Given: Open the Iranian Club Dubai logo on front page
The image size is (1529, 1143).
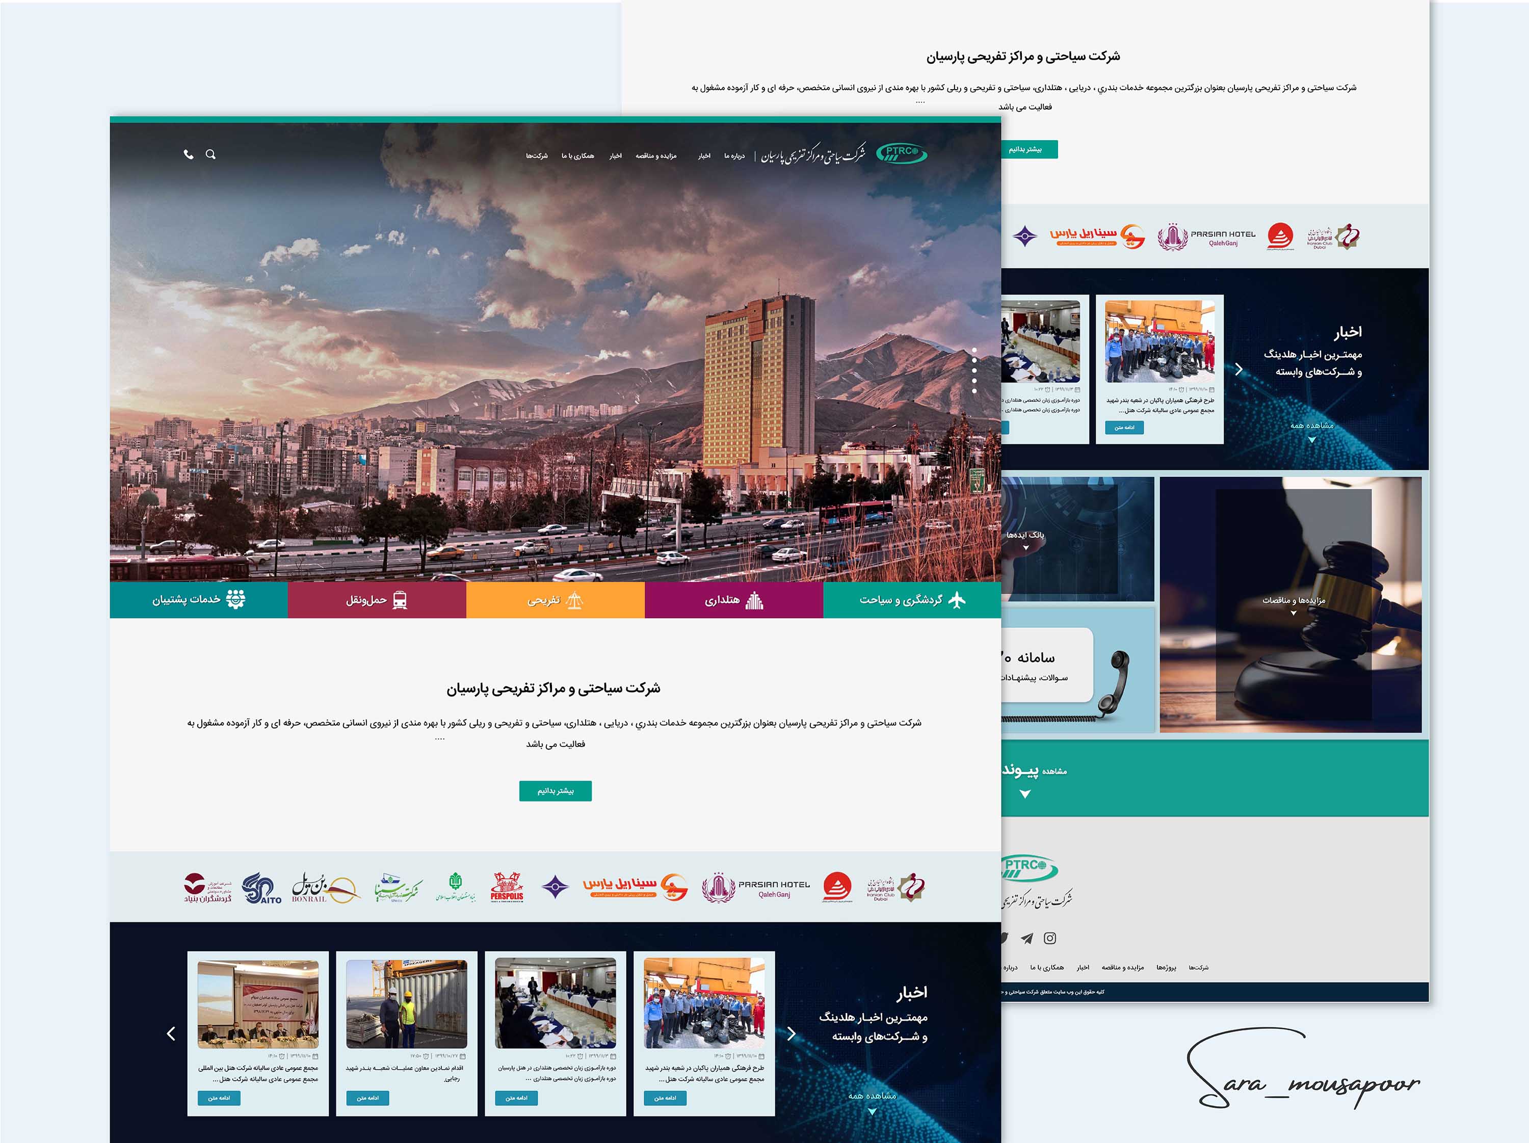Looking at the screenshot, I should pyautogui.click(x=896, y=887).
